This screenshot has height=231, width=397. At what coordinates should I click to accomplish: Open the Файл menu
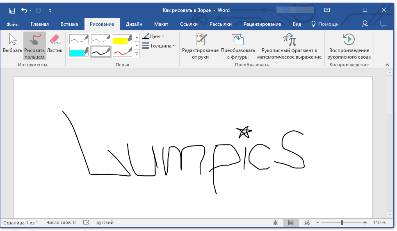point(13,24)
